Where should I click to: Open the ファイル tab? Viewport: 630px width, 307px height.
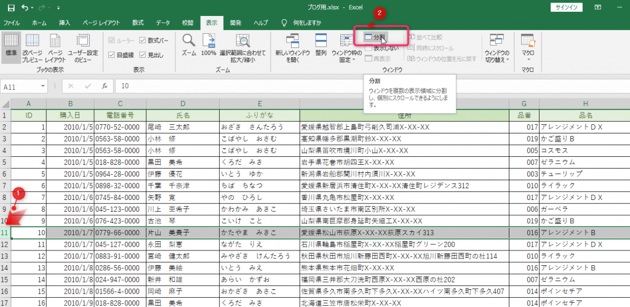pos(12,23)
